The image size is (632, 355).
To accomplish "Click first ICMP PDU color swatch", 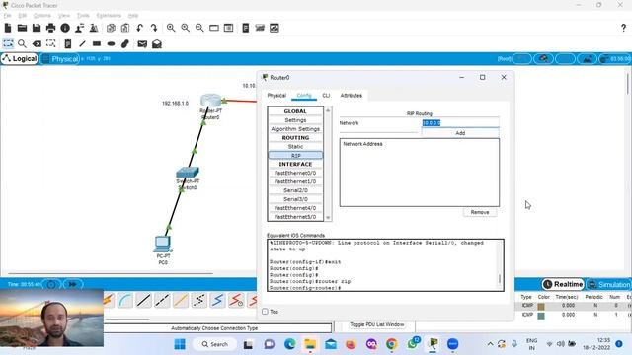I will (541, 307).
